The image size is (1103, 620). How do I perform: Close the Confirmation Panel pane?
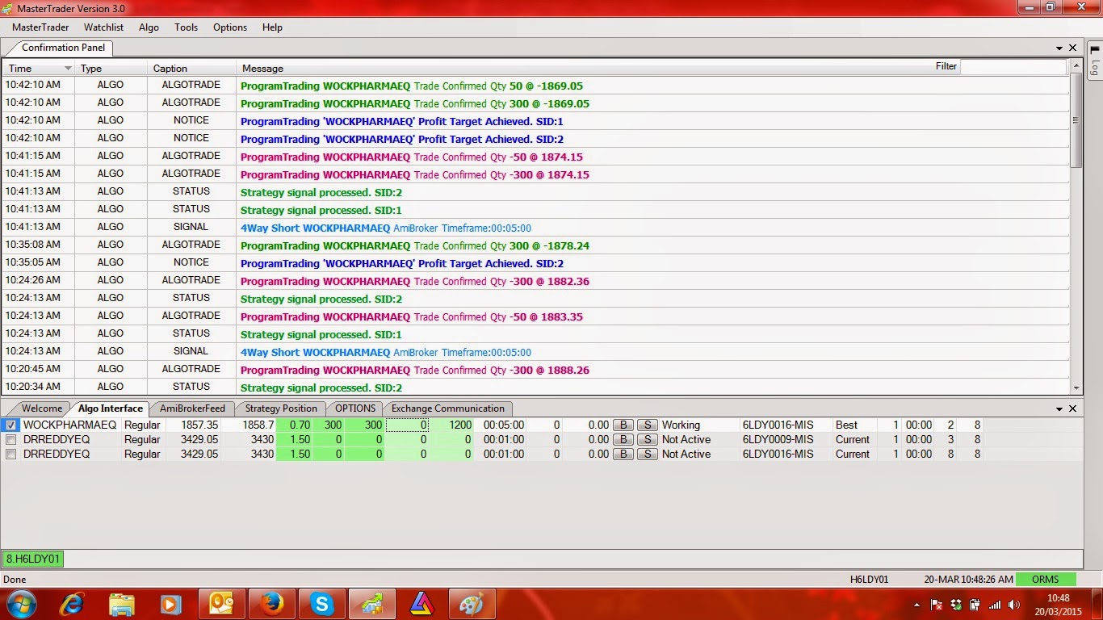click(x=1073, y=48)
